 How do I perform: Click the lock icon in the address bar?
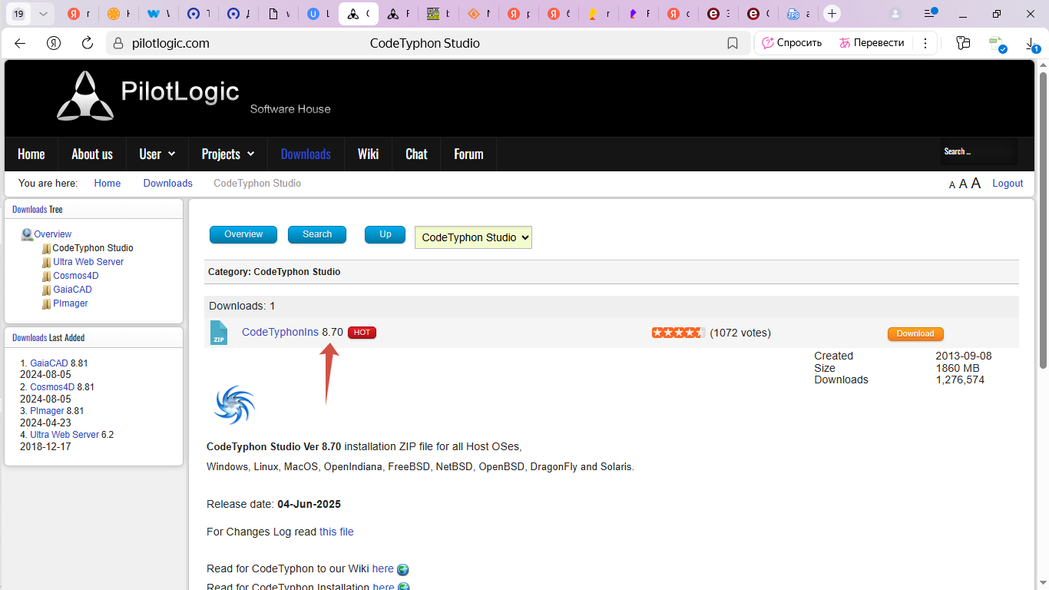(x=118, y=43)
